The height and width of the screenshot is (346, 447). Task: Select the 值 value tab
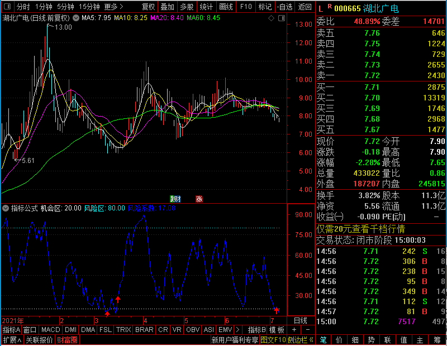click(x=403, y=340)
